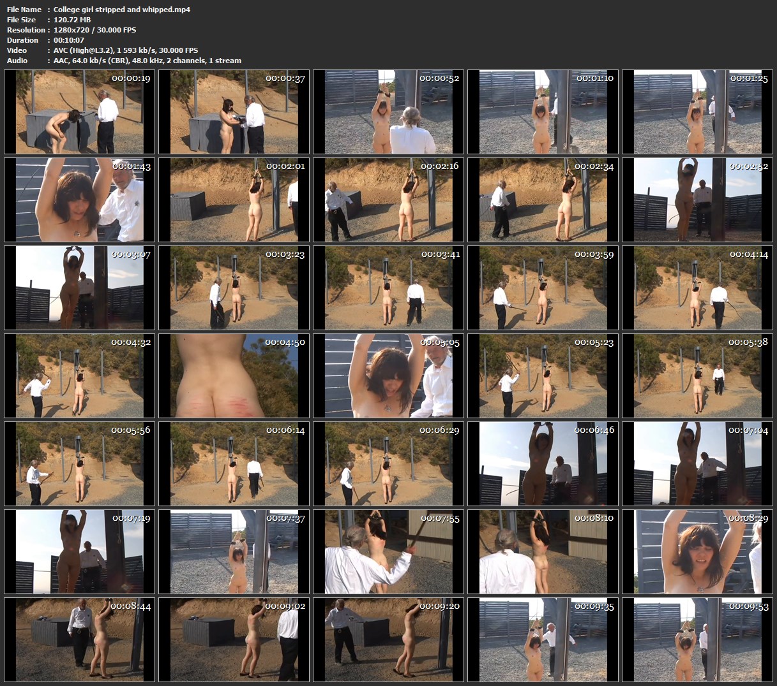Open the frame at 00:09:35

(543, 640)
